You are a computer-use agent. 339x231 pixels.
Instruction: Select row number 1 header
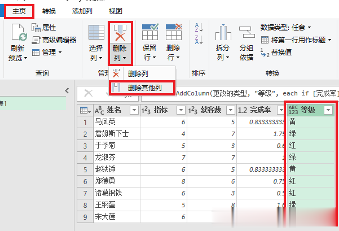[85, 122]
